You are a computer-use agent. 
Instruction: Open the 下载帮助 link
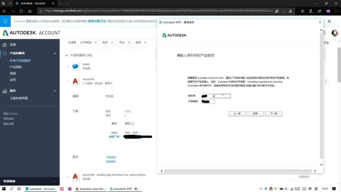click(111, 157)
